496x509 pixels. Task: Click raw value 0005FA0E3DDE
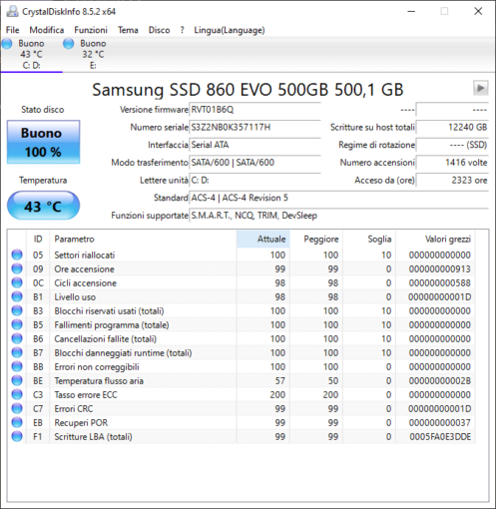click(440, 437)
